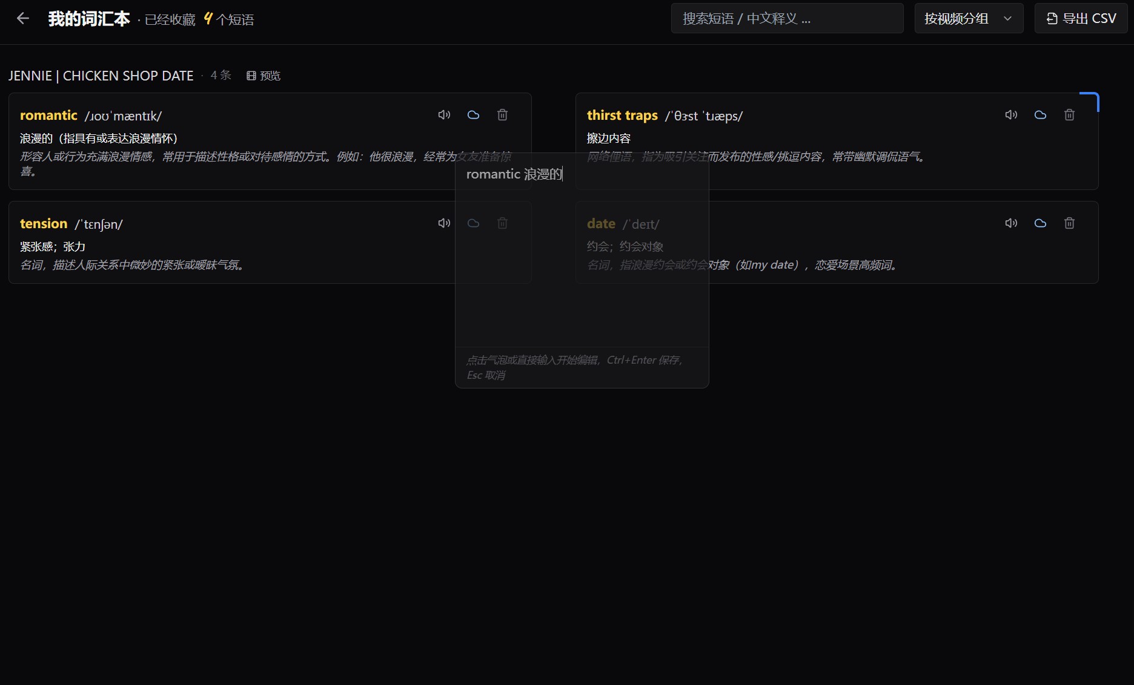Delete the romantic entry
The height and width of the screenshot is (685, 1134).
click(x=502, y=115)
